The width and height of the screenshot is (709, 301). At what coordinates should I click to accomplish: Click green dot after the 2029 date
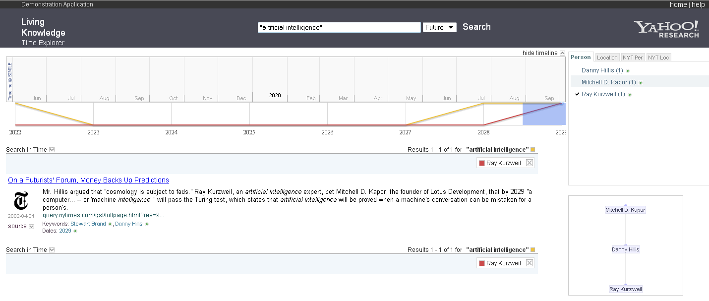click(x=75, y=231)
